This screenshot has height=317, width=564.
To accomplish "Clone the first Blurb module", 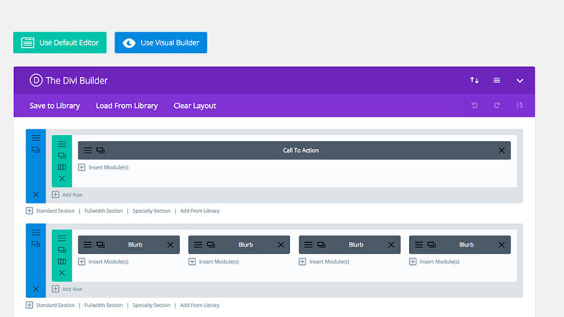I will (x=101, y=245).
